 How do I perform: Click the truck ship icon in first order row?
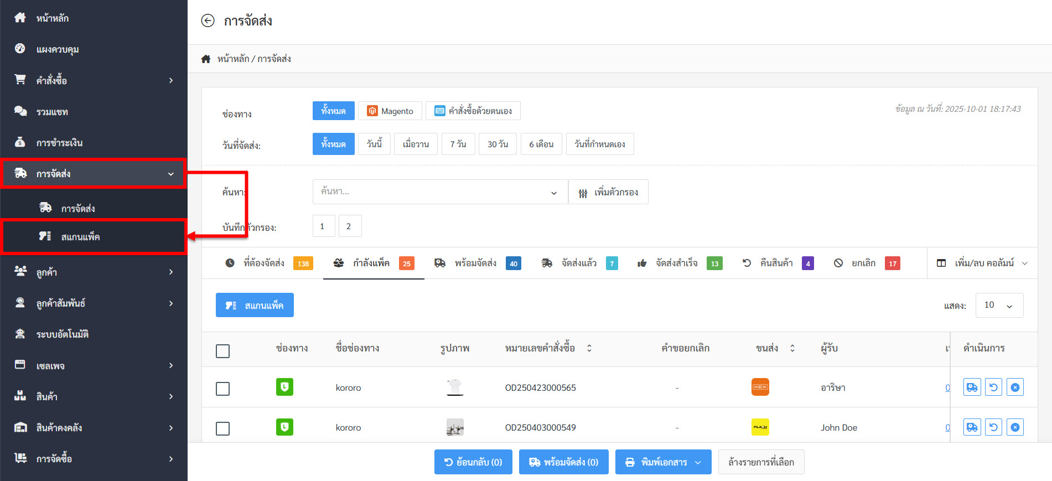click(x=972, y=387)
